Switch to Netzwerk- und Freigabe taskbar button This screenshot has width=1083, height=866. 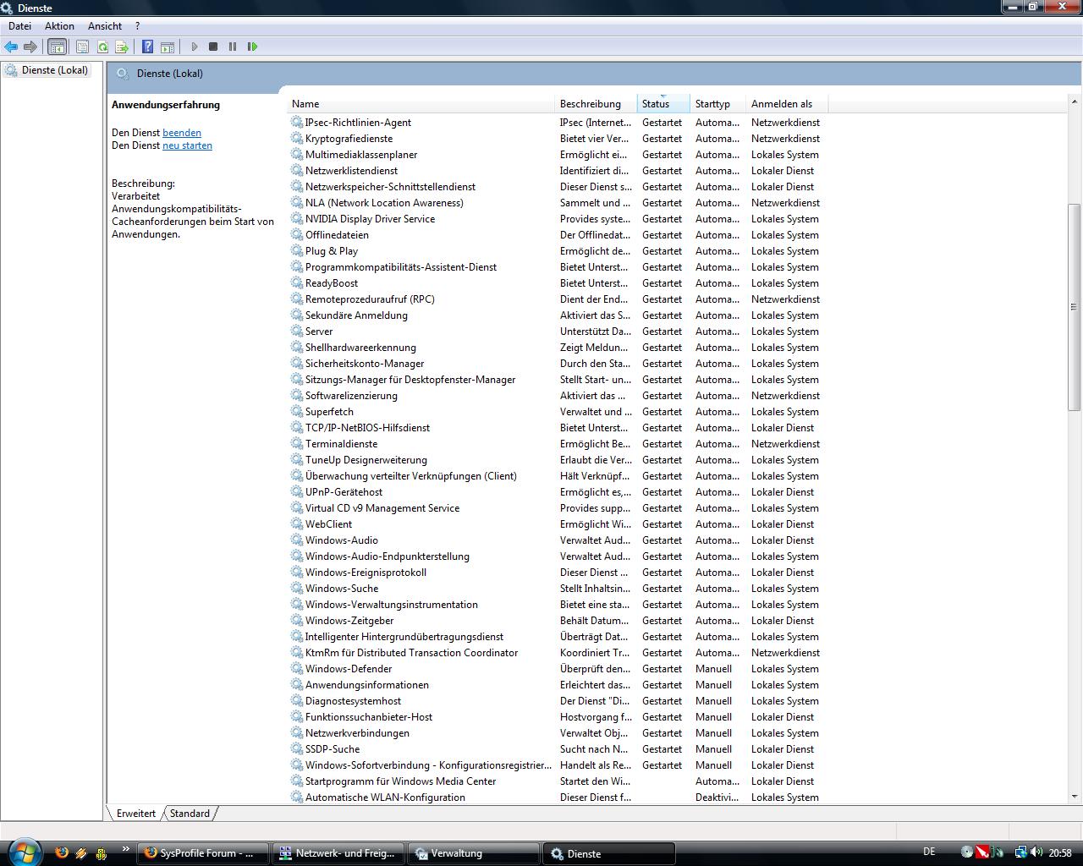[x=338, y=853]
